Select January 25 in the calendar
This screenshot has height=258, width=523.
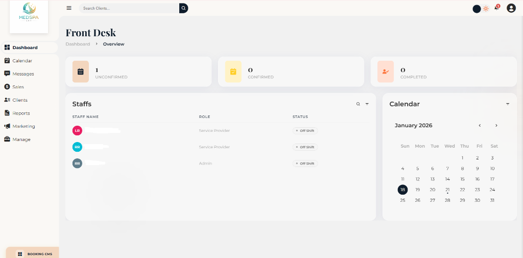click(402, 200)
